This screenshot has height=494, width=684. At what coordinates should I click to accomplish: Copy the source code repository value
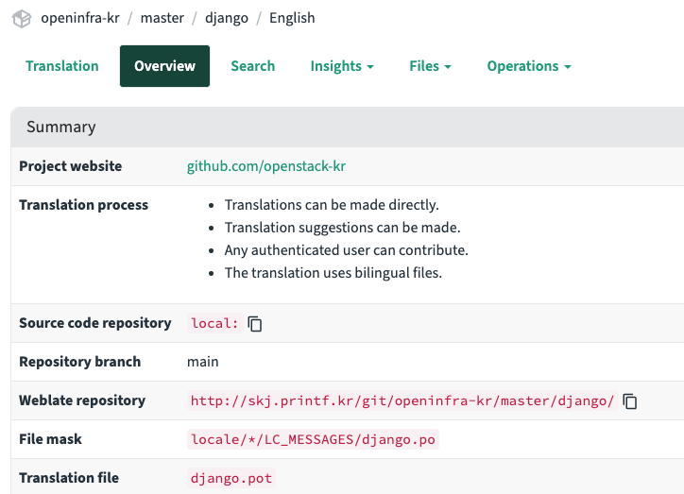coord(255,324)
